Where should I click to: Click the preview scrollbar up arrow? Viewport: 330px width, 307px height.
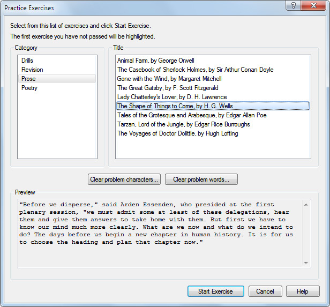click(306, 205)
